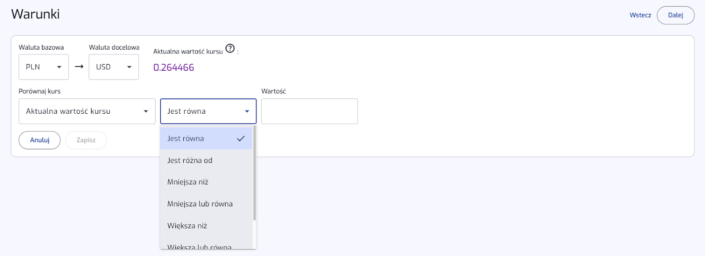705x256 pixels.
Task: Choose Większa niż option
Action: pos(206,226)
